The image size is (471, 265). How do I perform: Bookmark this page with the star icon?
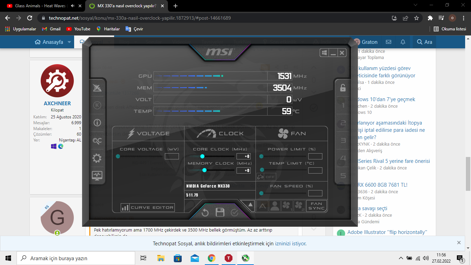tap(416, 18)
